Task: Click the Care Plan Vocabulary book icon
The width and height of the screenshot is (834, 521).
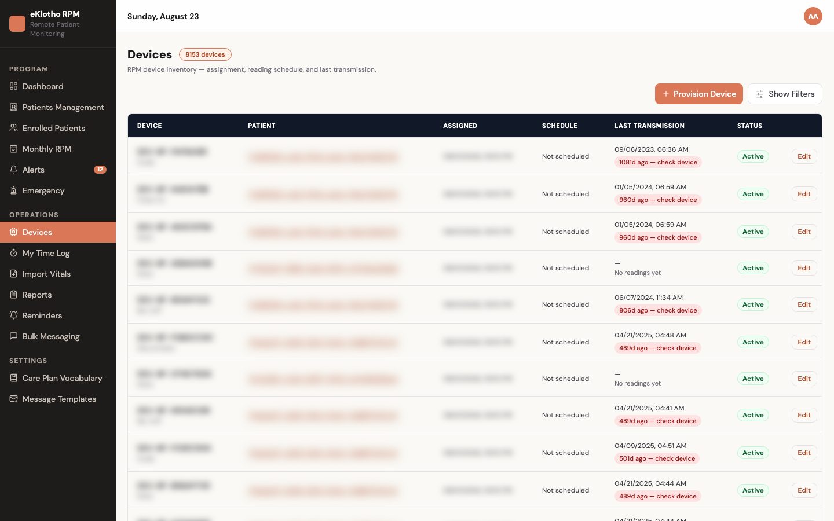Action: [13, 378]
